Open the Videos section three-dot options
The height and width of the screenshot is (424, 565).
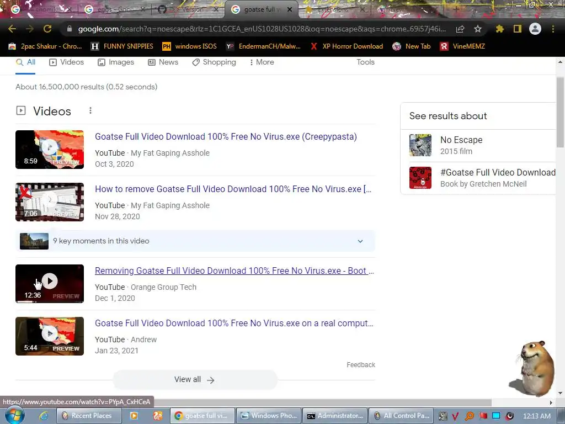90,110
